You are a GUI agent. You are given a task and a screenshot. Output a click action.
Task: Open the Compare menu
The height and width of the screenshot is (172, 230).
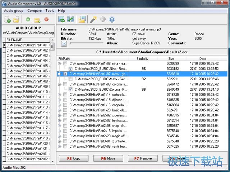pos(34,11)
